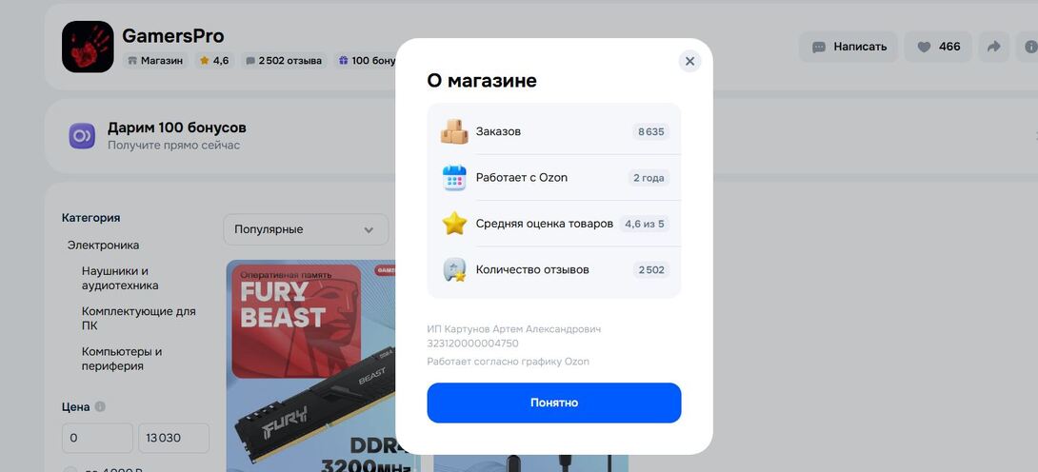Click the Понятно button
The height and width of the screenshot is (472, 1038).
553,403
